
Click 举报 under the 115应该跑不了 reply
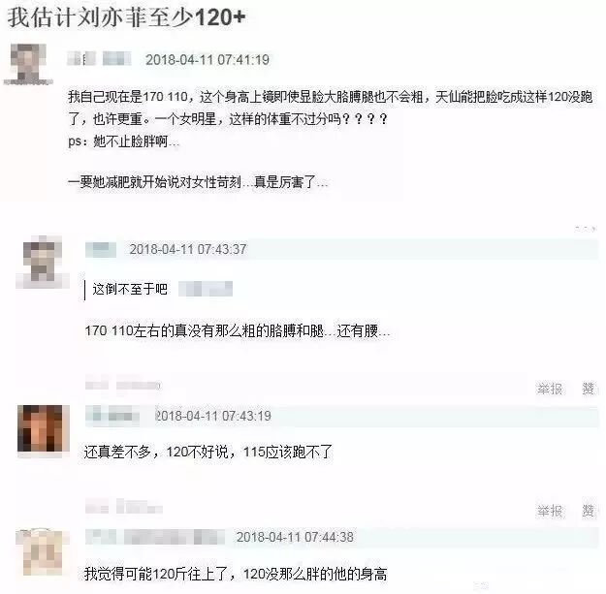click(x=550, y=511)
